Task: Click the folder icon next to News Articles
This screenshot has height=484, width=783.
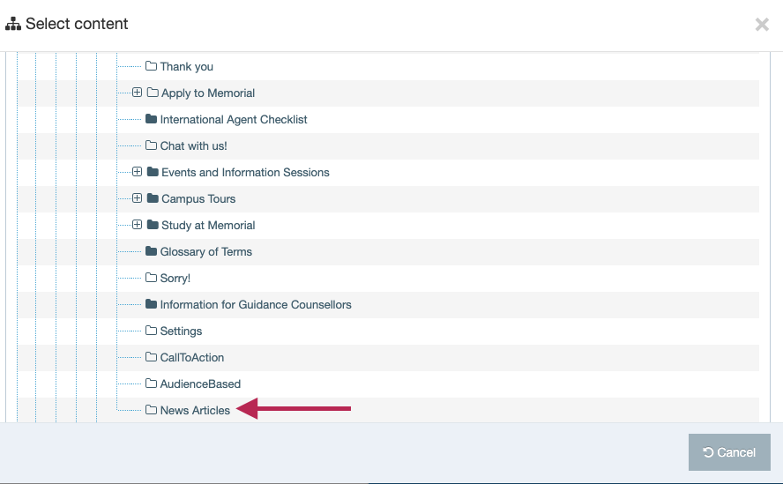Action: click(151, 410)
